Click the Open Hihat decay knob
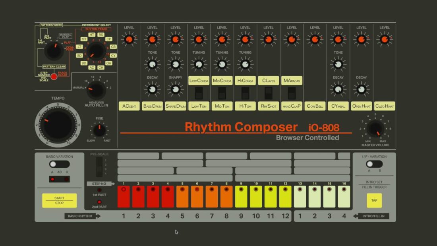 [x=361, y=89]
